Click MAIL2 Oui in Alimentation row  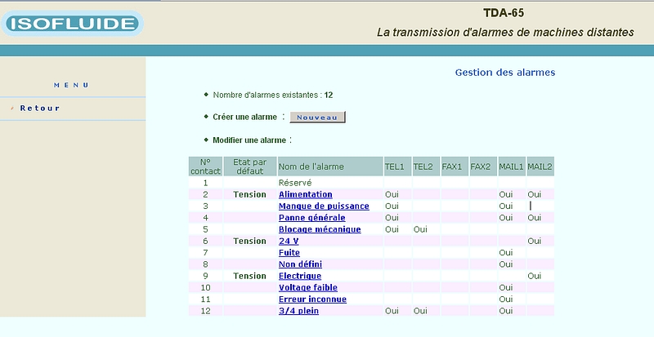pos(535,194)
